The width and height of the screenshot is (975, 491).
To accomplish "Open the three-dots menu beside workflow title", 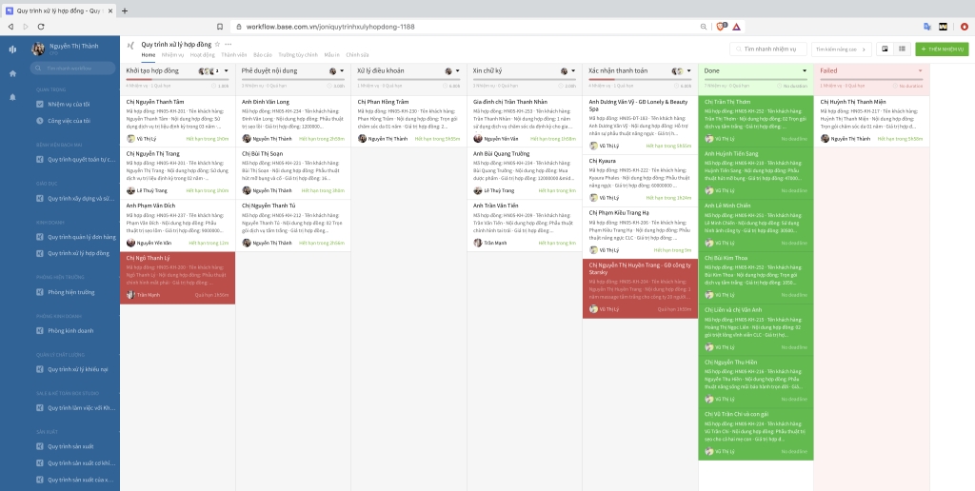I will coord(228,44).
